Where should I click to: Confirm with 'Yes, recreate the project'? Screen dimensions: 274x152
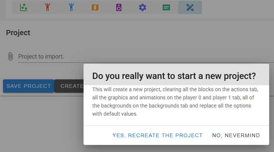tap(157, 135)
